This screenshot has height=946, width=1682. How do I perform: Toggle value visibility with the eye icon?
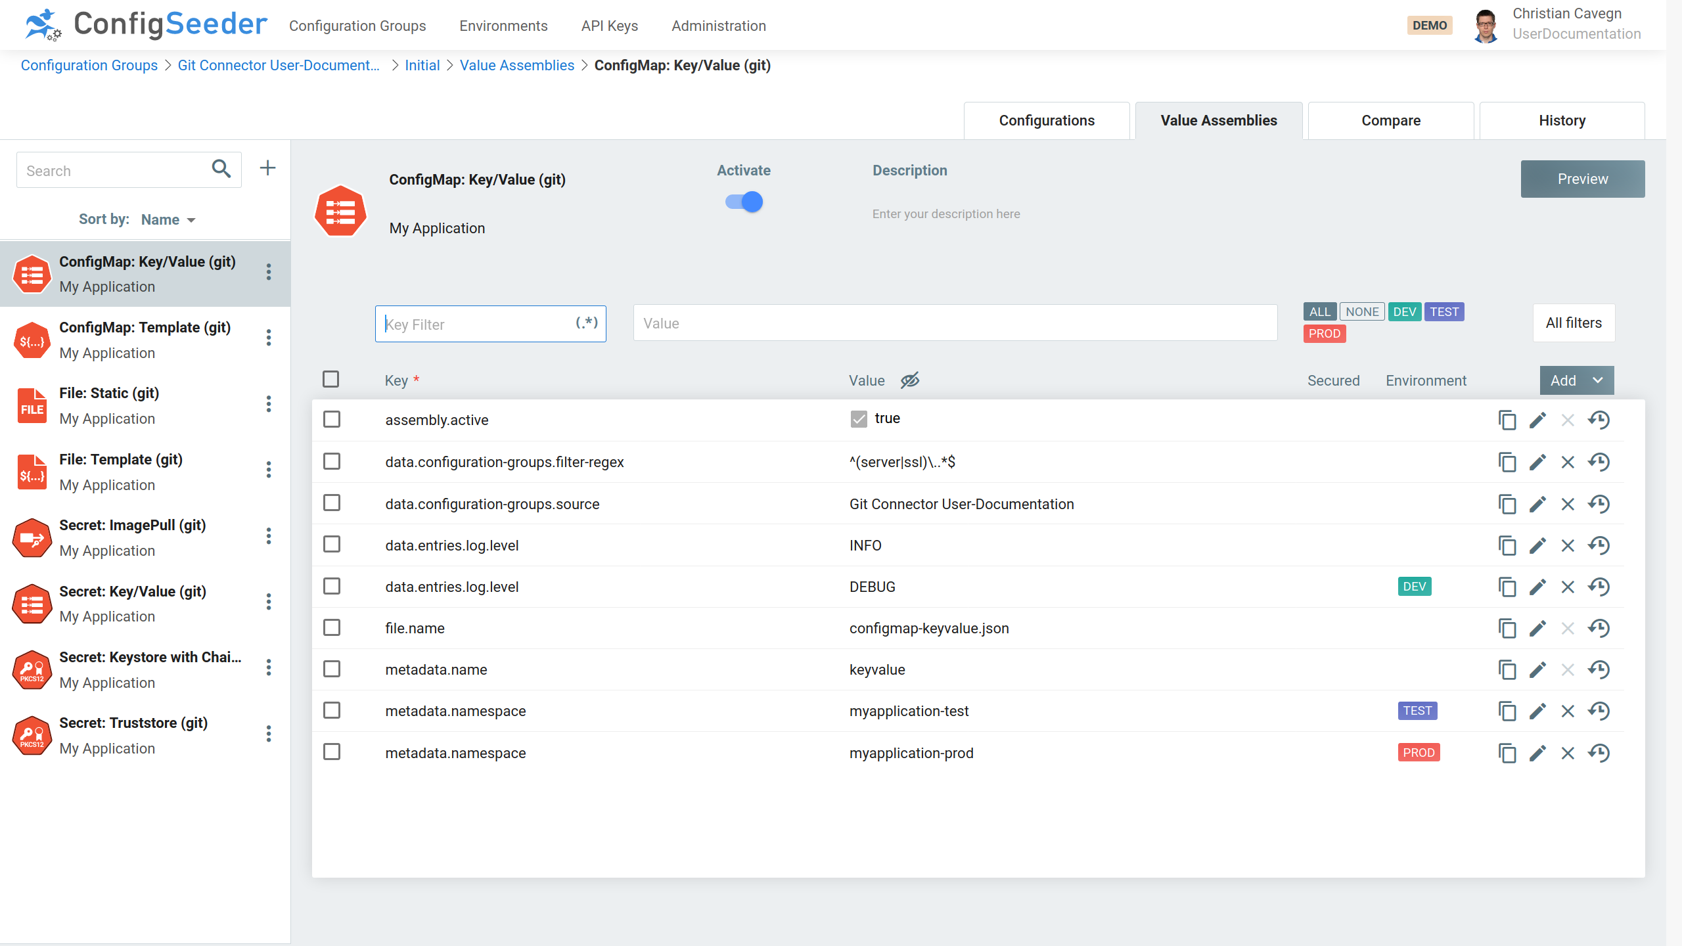tap(910, 380)
